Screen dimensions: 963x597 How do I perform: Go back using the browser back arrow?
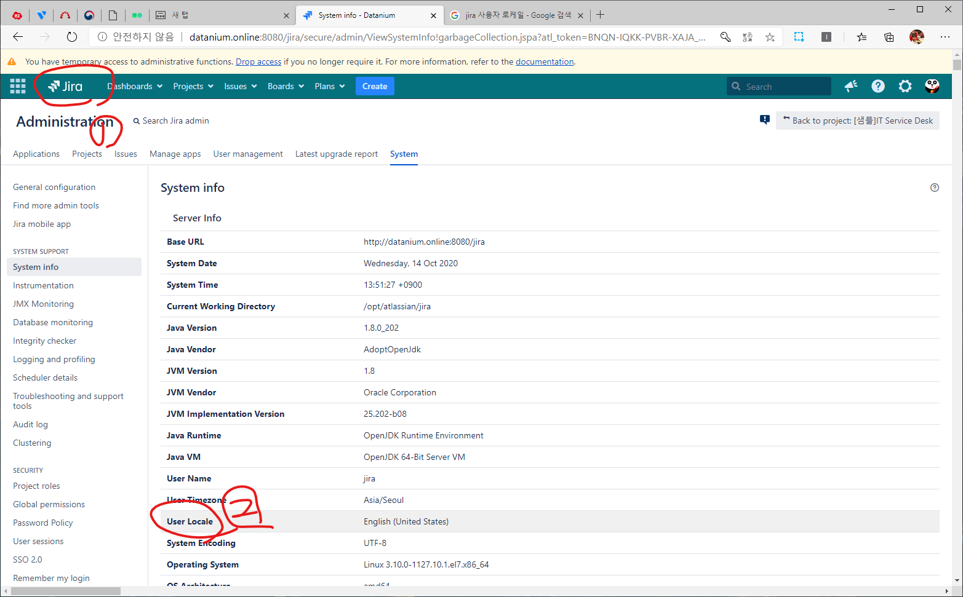pyautogui.click(x=18, y=37)
